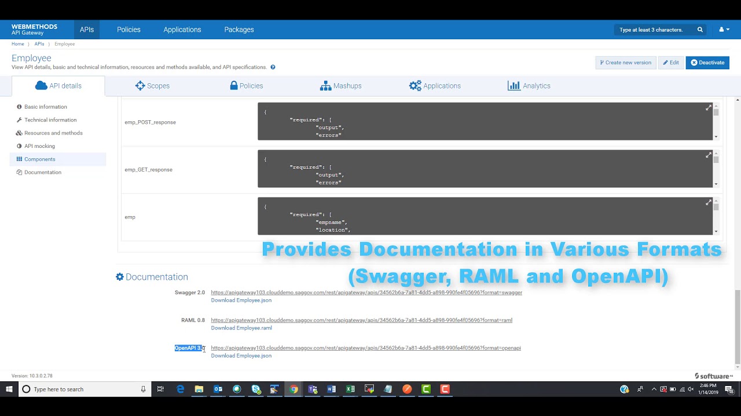Viewport: 741px width, 416px height.
Task: Switch to Google Chrome in taskbar
Action: 294,389
